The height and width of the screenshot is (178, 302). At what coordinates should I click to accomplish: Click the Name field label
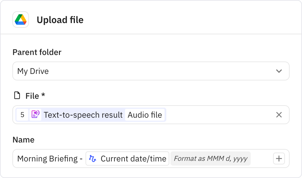pos(23,140)
